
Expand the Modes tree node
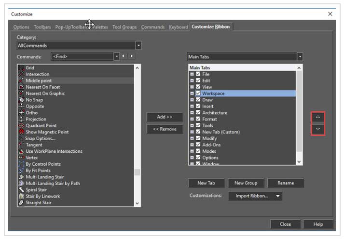192,151
